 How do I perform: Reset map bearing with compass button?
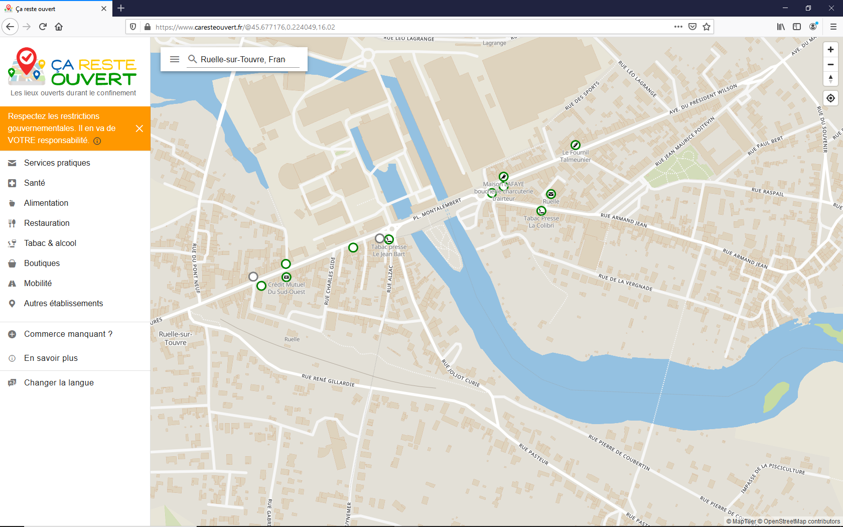tap(830, 79)
